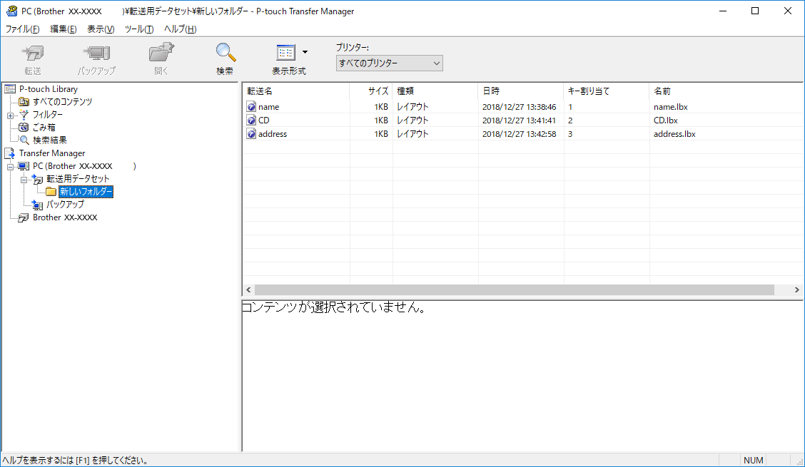Select the 'name' transfer name text
Viewport: 805px width, 467px height.
click(x=268, y=107)
